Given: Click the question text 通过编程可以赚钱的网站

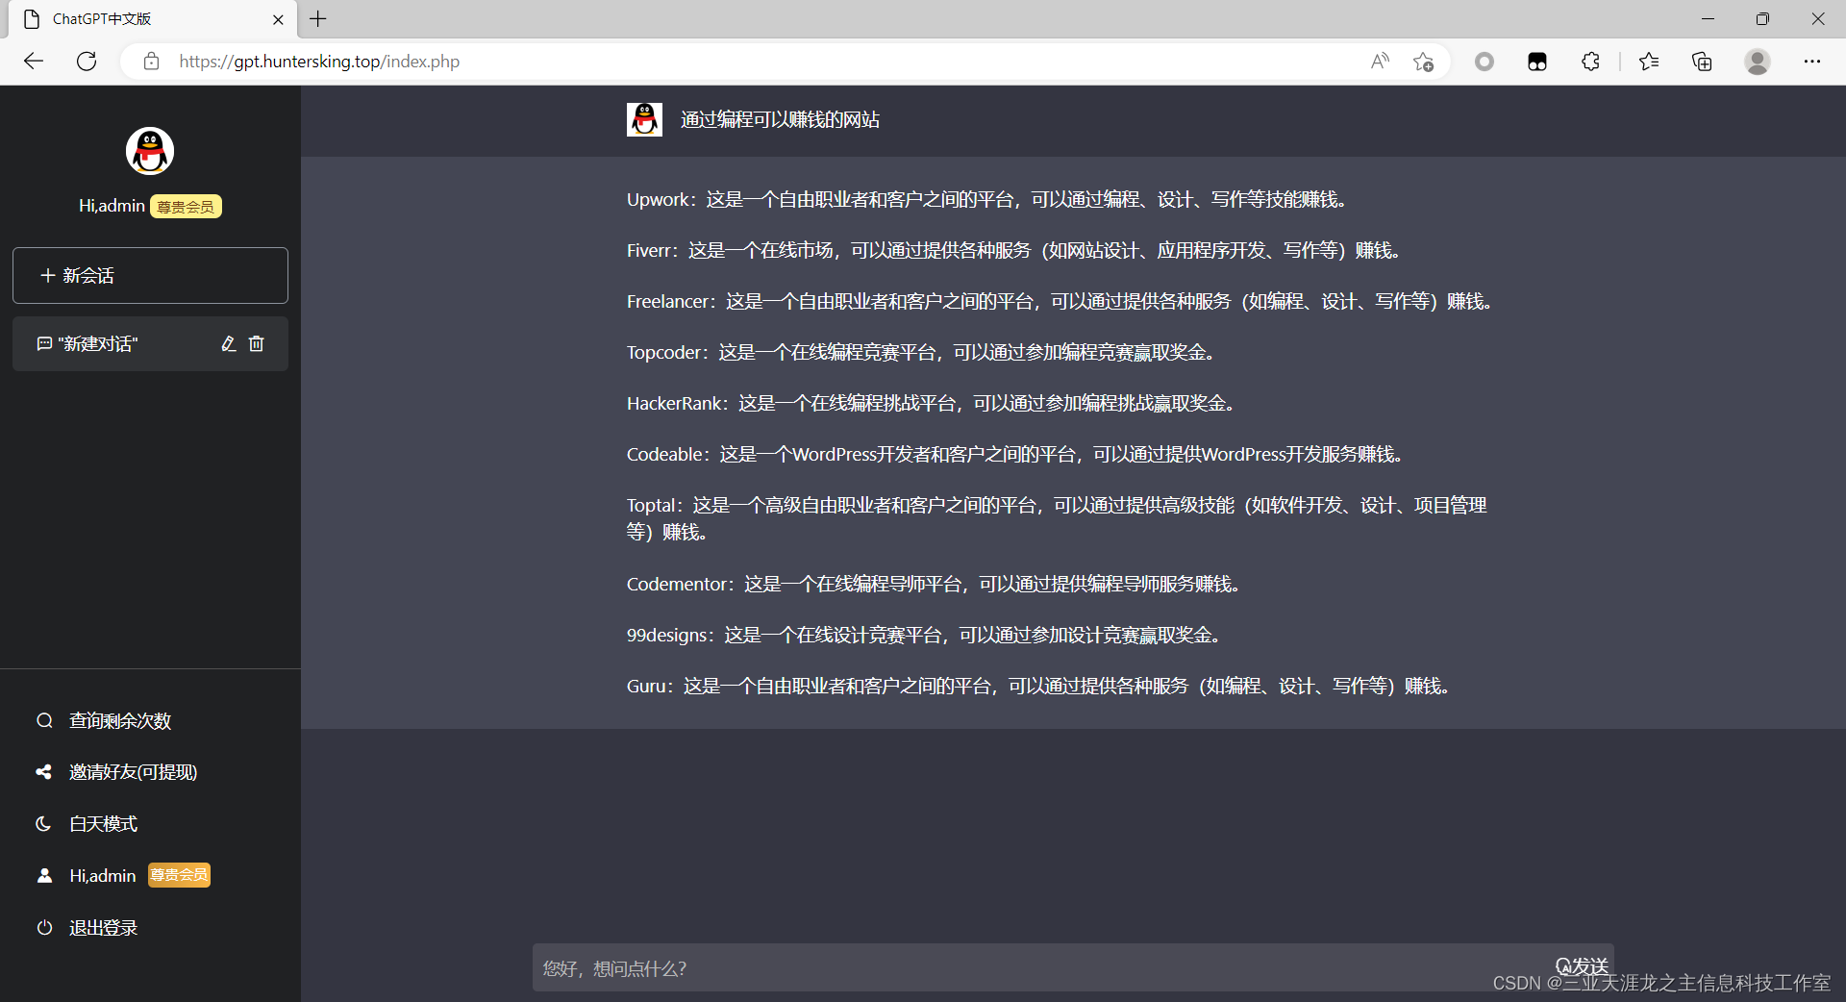Looking at the screenshot, I should point(780,119).
